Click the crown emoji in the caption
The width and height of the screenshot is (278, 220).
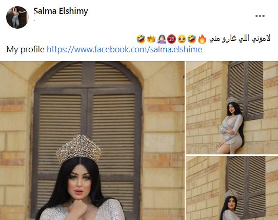[151, 39]
